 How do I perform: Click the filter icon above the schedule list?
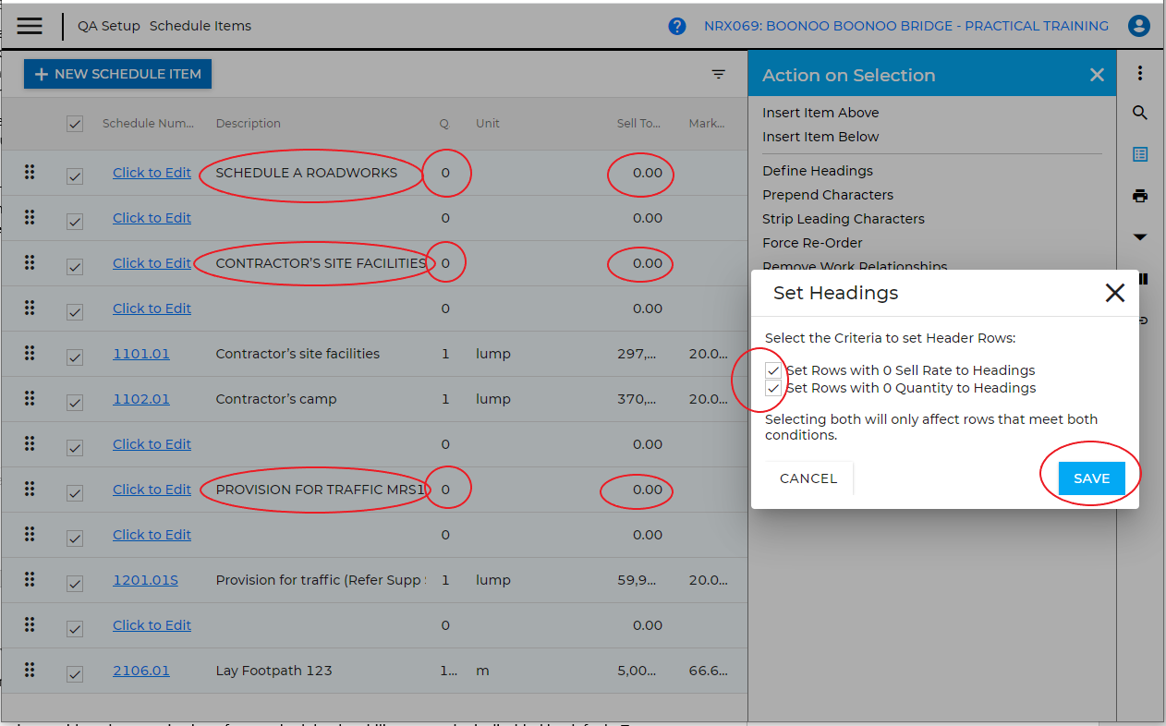[720, 75]
